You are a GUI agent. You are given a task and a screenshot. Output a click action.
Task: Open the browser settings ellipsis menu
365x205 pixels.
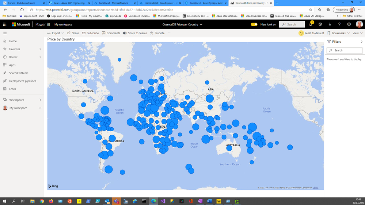coord(360,10)
